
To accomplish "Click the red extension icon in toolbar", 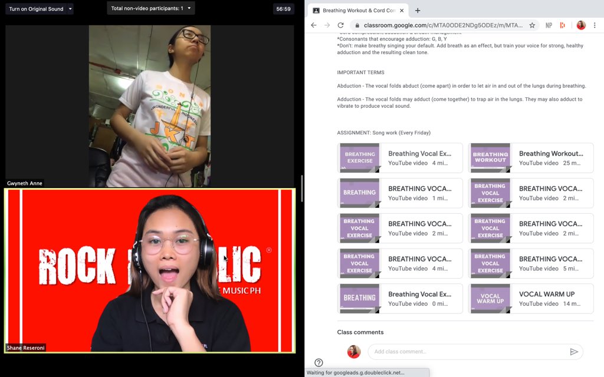I will (563, 25).
